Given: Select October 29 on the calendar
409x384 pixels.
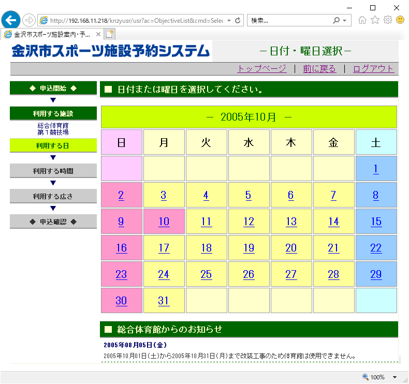Looking at the screenshot, I should coord(376,274).
